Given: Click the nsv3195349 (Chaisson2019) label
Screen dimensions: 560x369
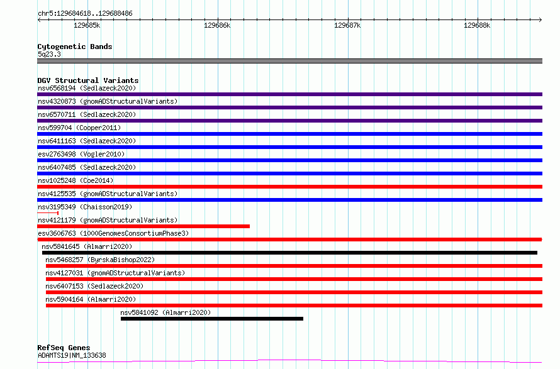Looking at the screenshot, I should [x=85, y=207].
